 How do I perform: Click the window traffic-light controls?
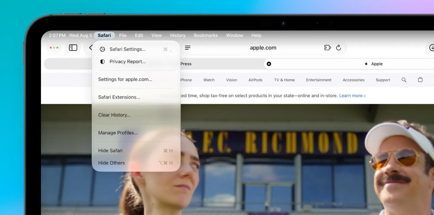click(x=54, y=48)
